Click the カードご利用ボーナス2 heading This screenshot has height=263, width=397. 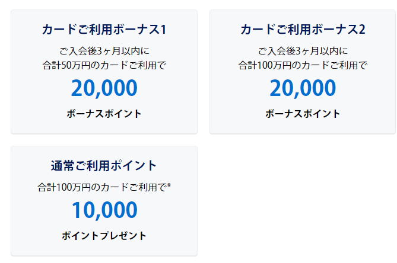(x=303, y=30)
